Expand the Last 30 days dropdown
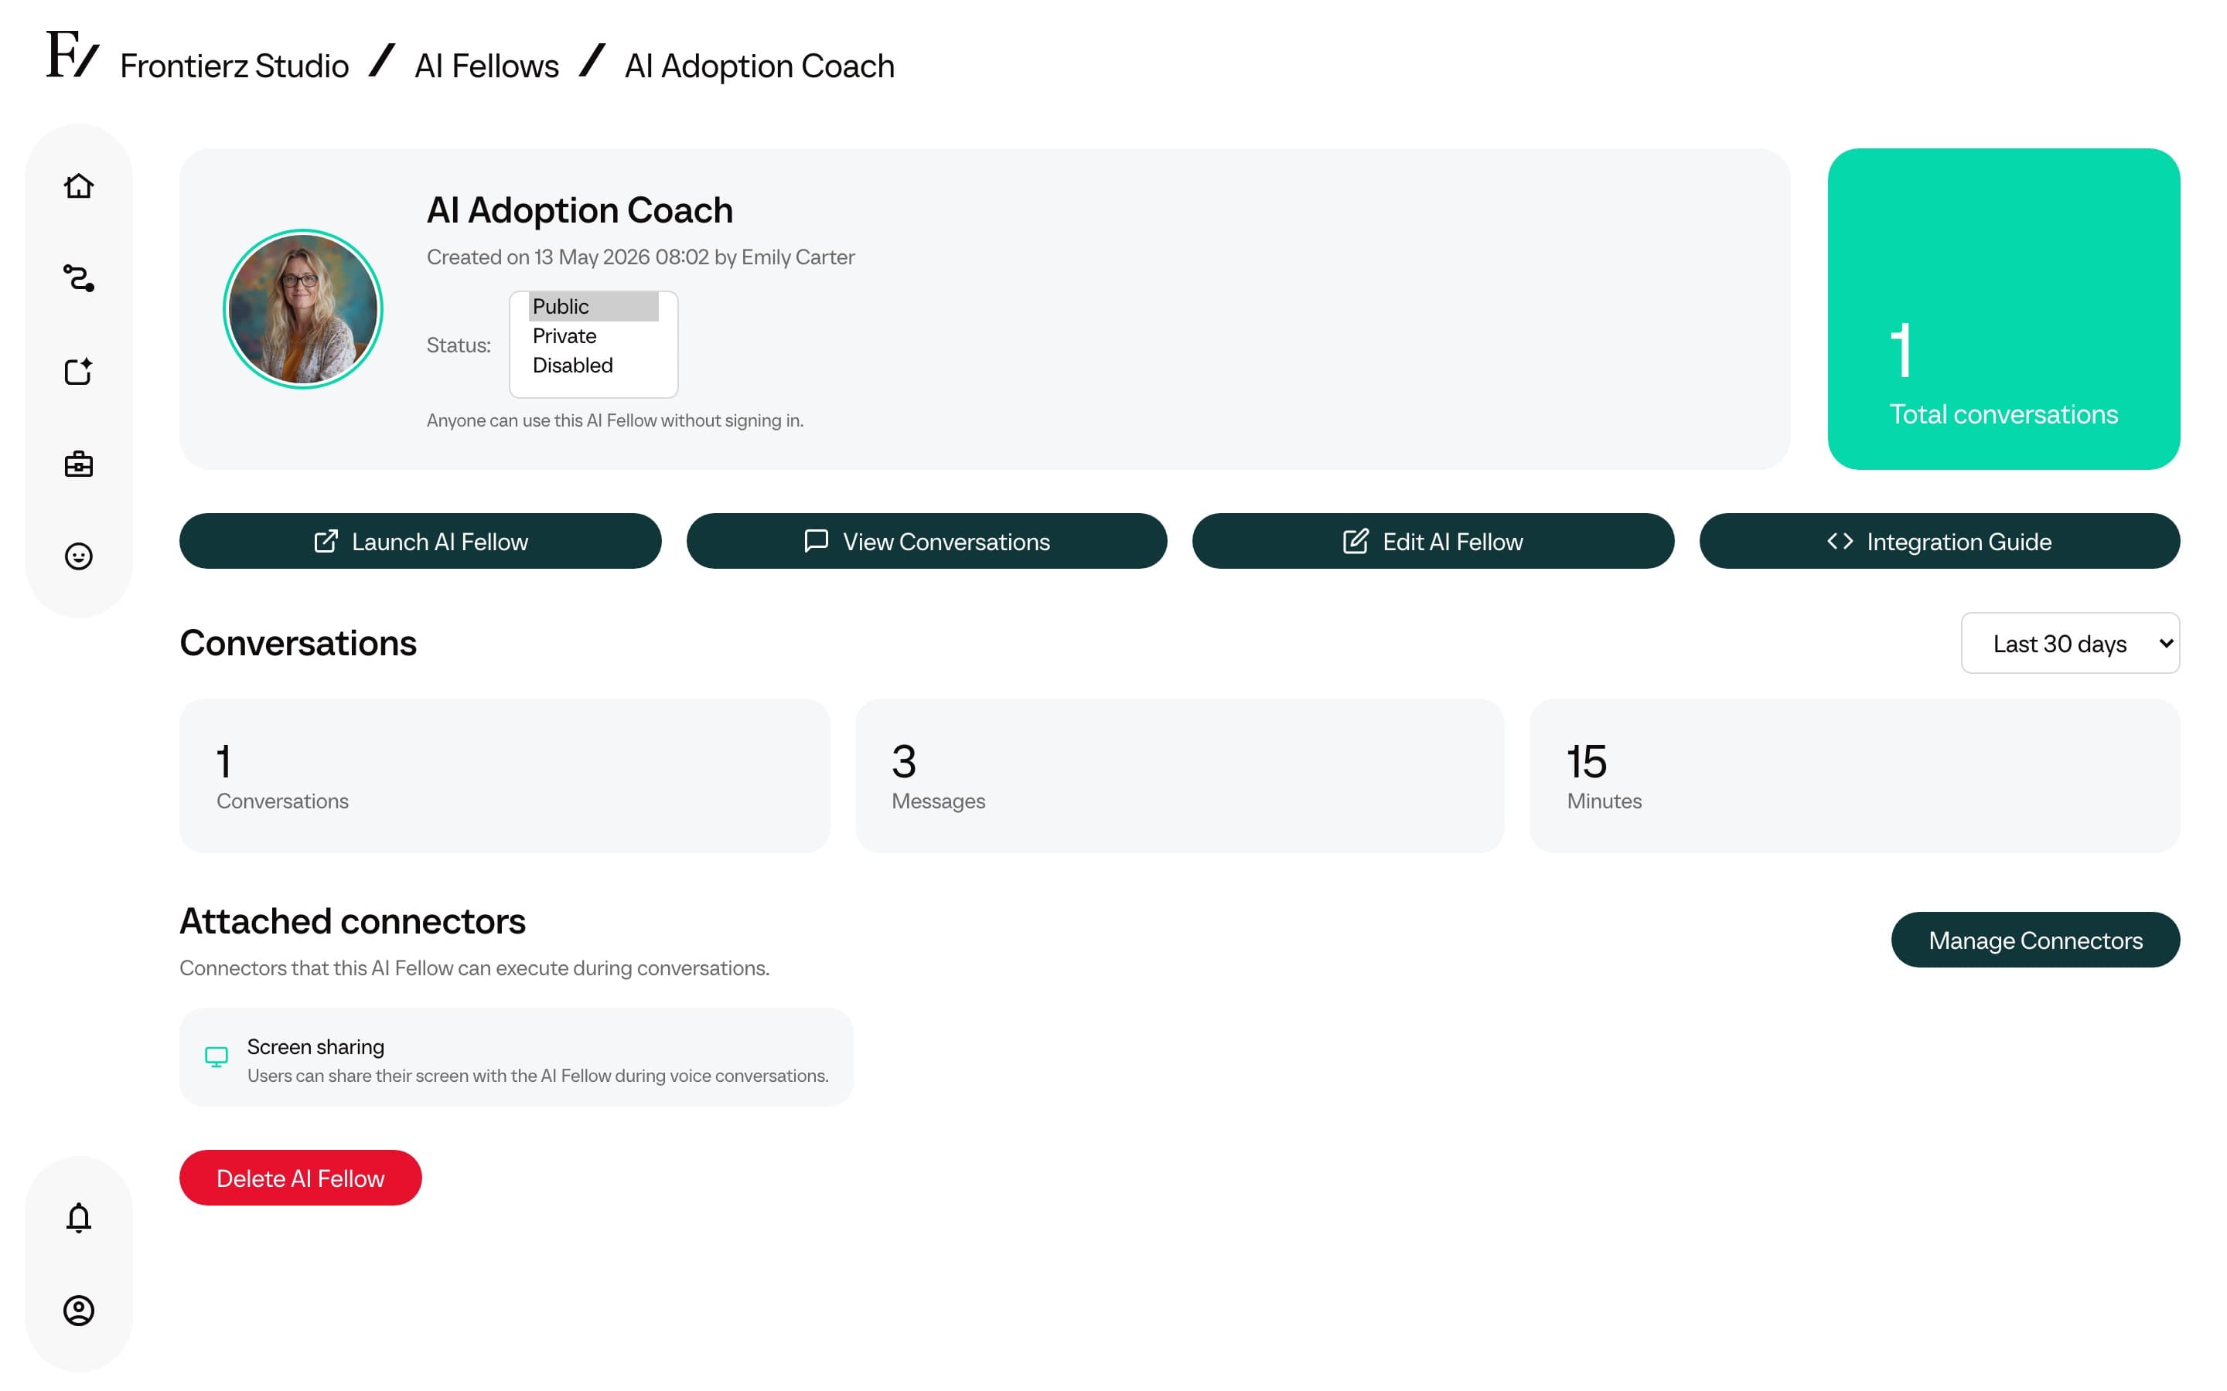The width and height of the screenshot is (2227, 1391). coord(2069,643)
